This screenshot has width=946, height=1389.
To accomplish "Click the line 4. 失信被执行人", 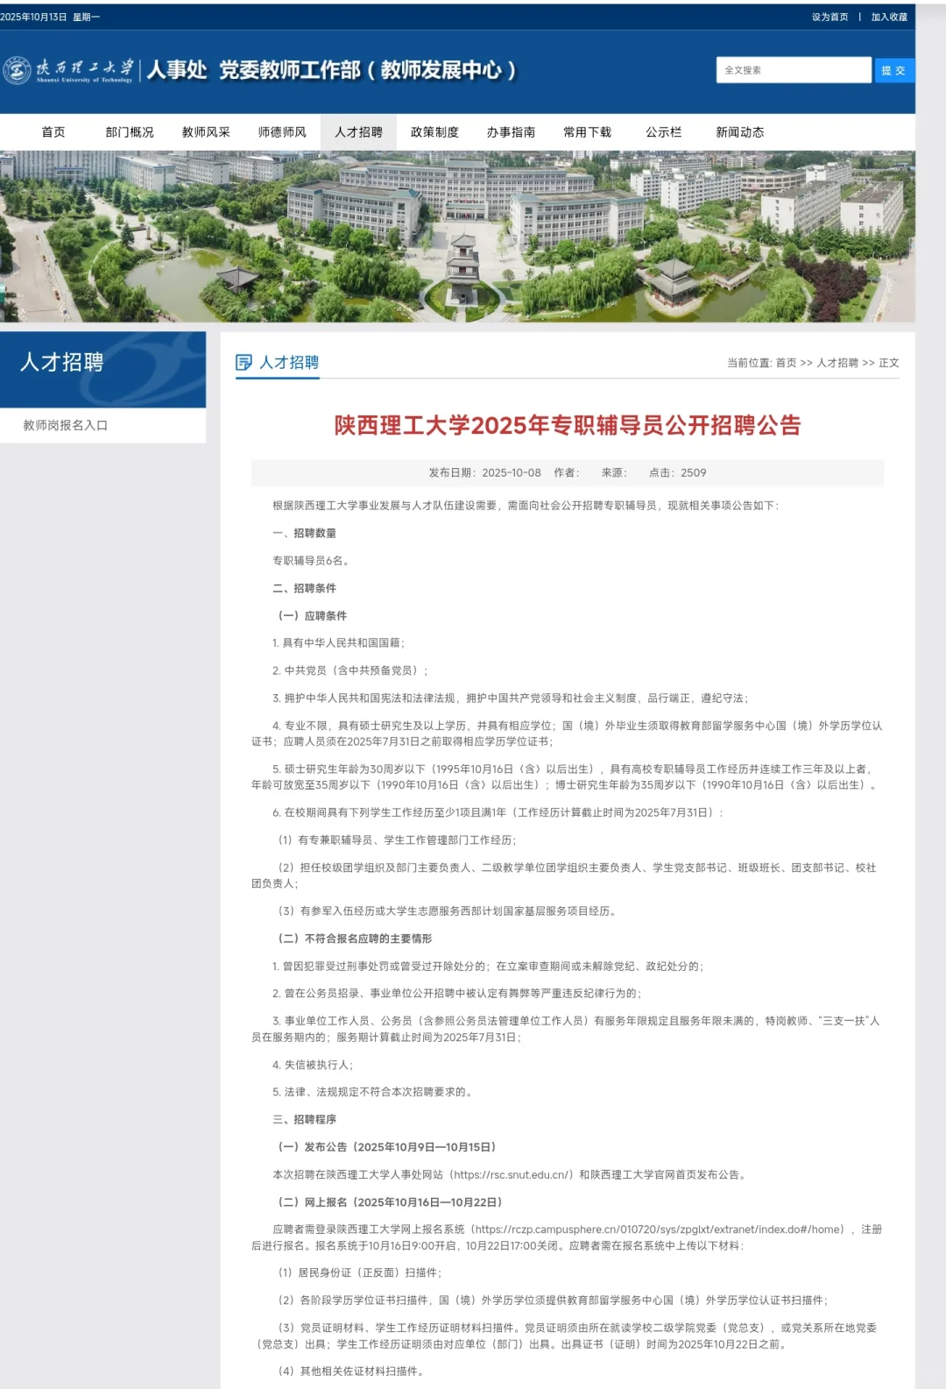I will coord(313,1065).
